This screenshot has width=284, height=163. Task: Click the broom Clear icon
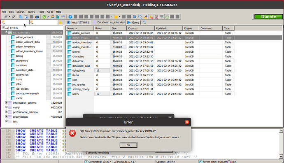(x=145, y=17)
